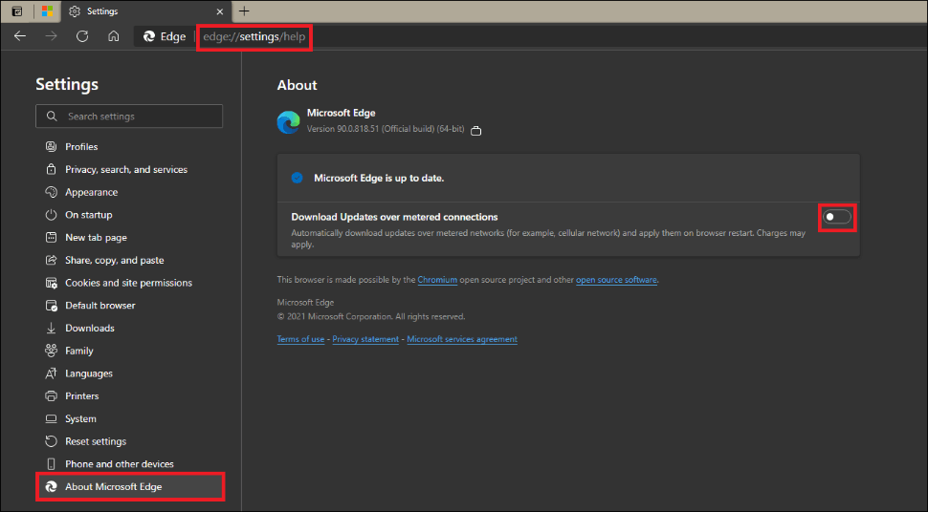928x512 pixels.
Task: Open the home page icon
Action: [x=114, y=36]
